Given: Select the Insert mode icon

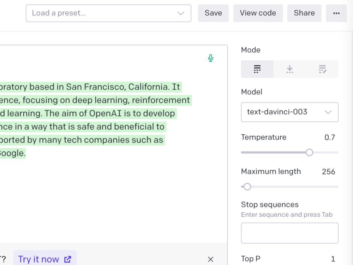Looking at the screenshot, I should [290, 69].
